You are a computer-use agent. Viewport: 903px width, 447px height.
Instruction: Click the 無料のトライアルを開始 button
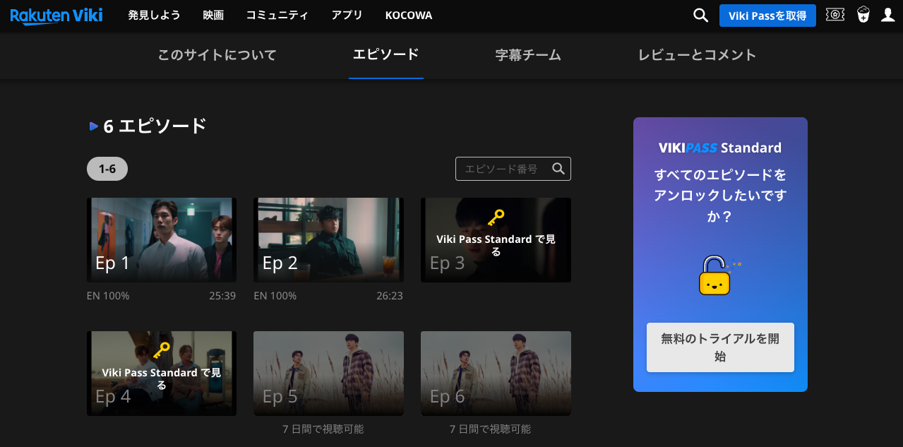tap(720, 347)
